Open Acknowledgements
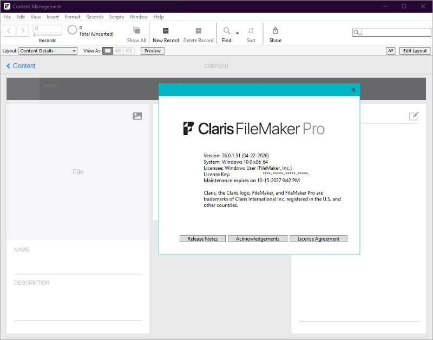The image size is (433, 340). pos(258,239)
